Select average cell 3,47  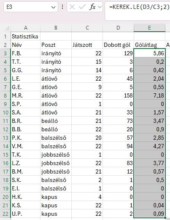[x=149, y=121]
